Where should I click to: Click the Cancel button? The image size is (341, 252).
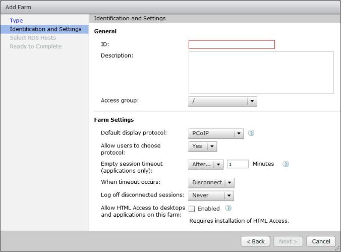pos(321,241)
